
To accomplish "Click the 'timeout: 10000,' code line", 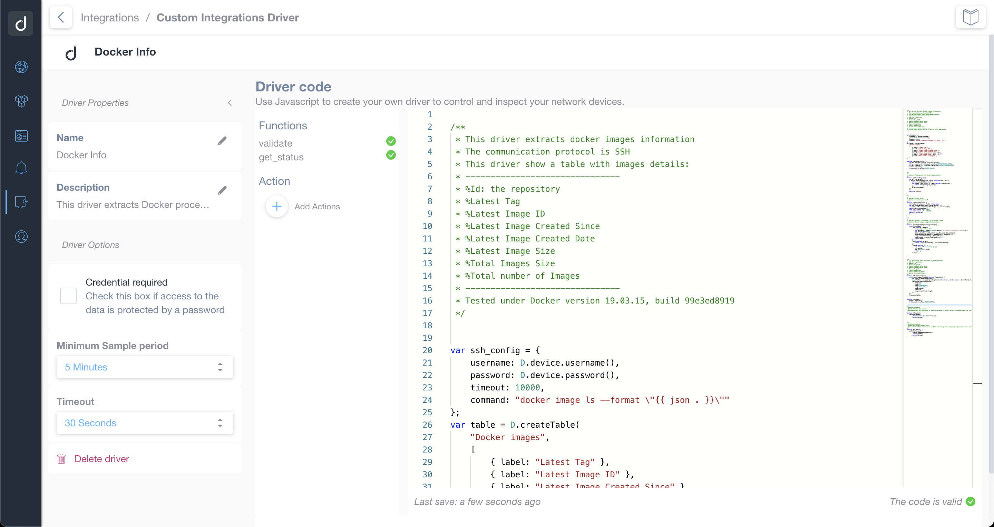I will click(507, 388).
